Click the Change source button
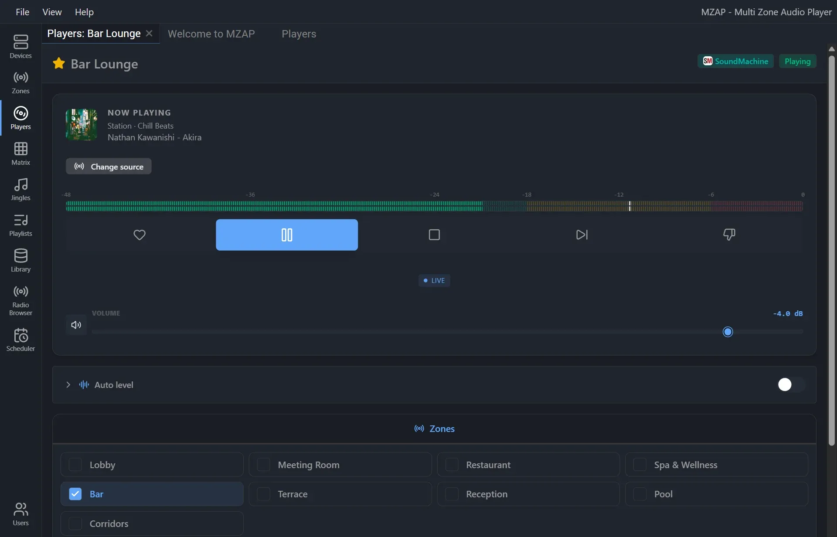This screenshot has width=837, height=537. click(109, 166)
